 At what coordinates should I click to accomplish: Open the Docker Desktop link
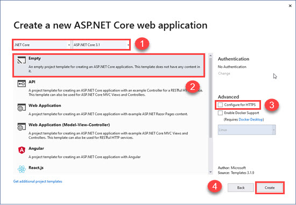251,119
